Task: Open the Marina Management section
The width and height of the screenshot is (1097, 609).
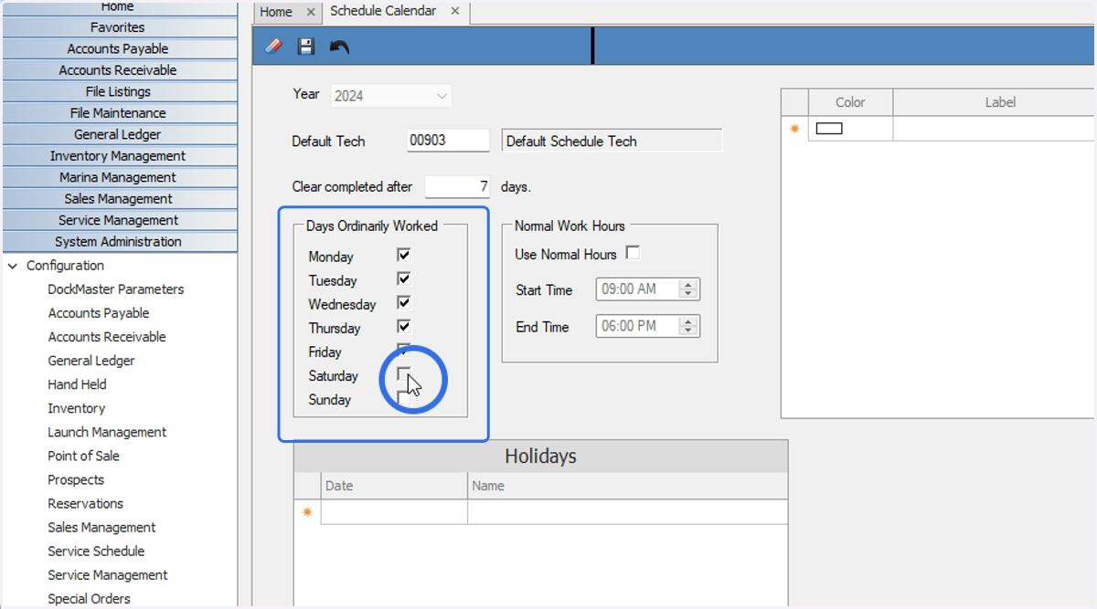Action: (120, 177)
